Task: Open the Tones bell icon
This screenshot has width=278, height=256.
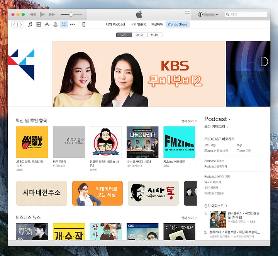Action: (55, 24)
